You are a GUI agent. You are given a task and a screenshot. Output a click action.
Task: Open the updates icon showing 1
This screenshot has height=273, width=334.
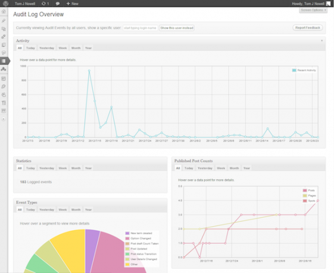(45, 4)
